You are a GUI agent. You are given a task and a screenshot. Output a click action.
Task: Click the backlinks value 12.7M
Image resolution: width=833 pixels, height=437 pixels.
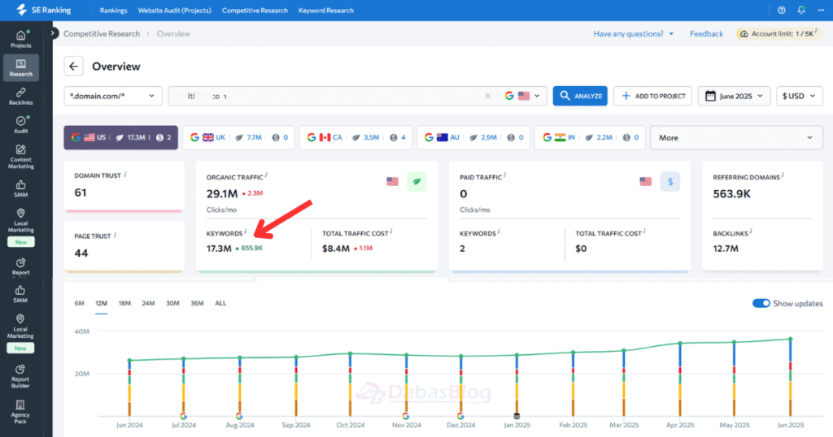725,249
